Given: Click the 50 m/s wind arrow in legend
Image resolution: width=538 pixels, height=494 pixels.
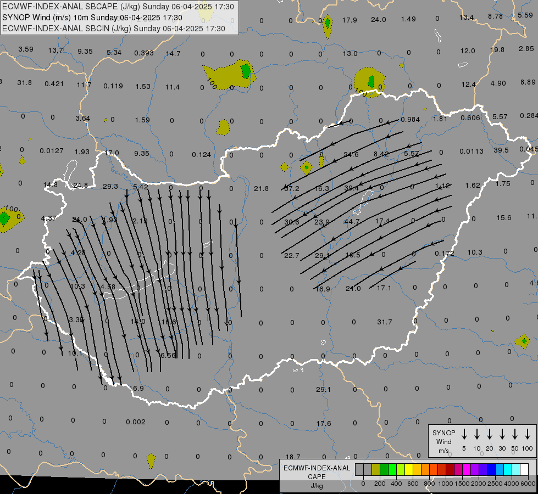Looking at the screenshot, I should (x=515, y=434).
